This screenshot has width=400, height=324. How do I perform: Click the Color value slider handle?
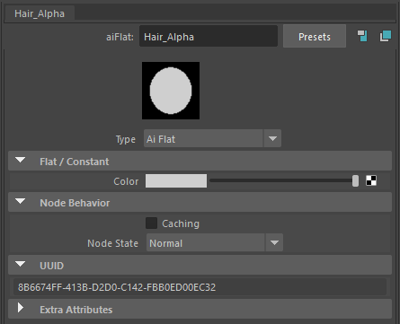pyautogui.click(x=355, y=181)
